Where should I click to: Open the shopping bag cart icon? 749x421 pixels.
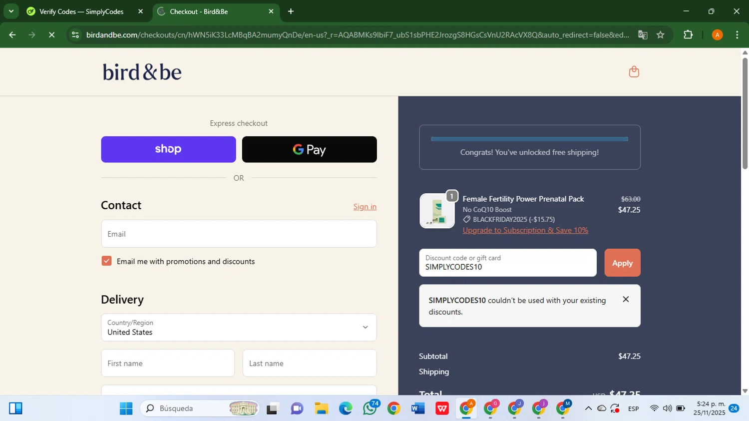(x=634, y=72)
